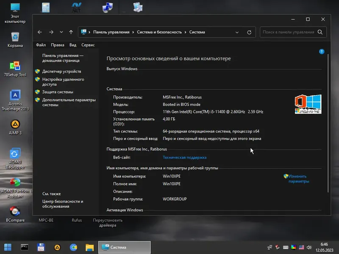Select the Win10XPE computer name value
Image resolution: width=339 pixels, height=254 pixels.
(x=172, y=176)
